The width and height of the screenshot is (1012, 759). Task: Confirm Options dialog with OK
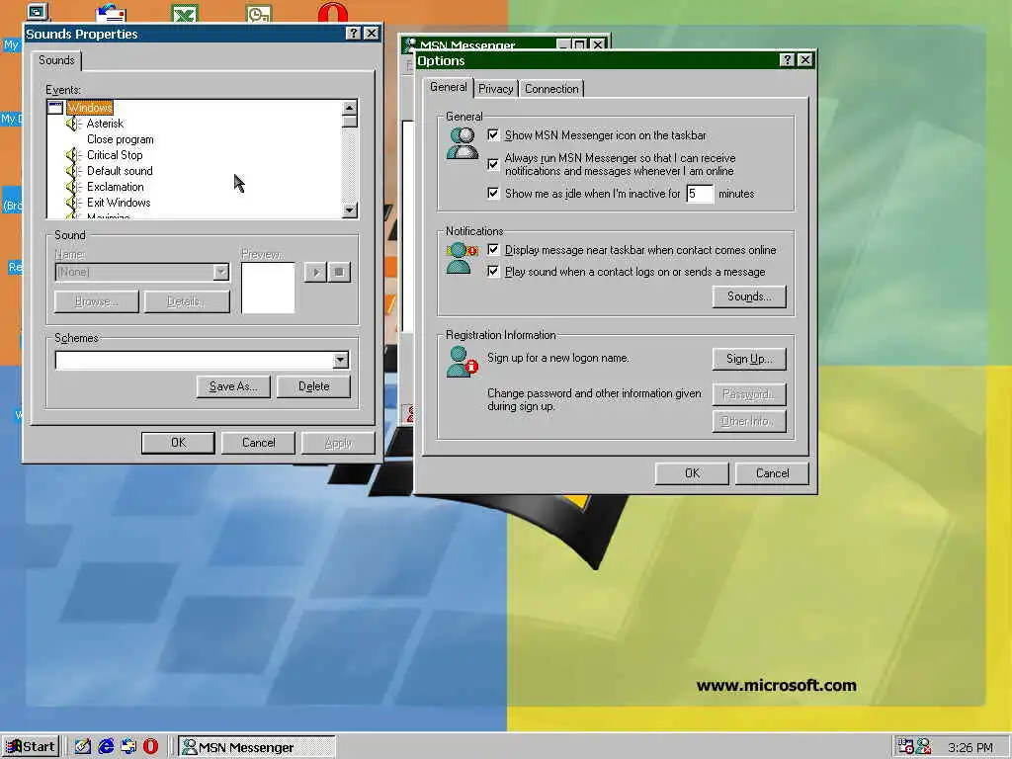692,473
